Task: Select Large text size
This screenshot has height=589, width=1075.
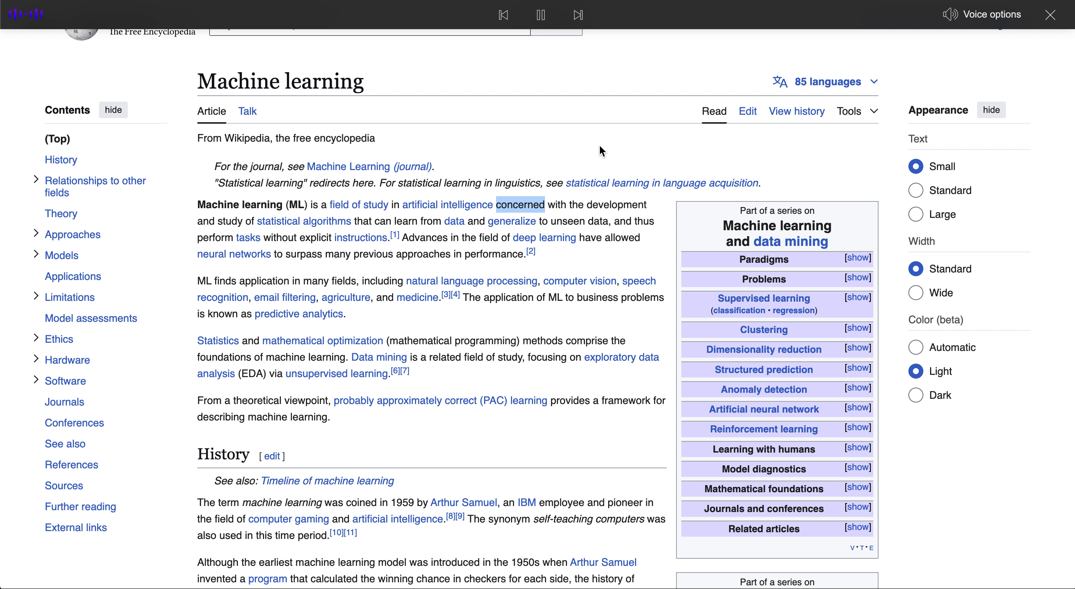Action: [916, 214]
